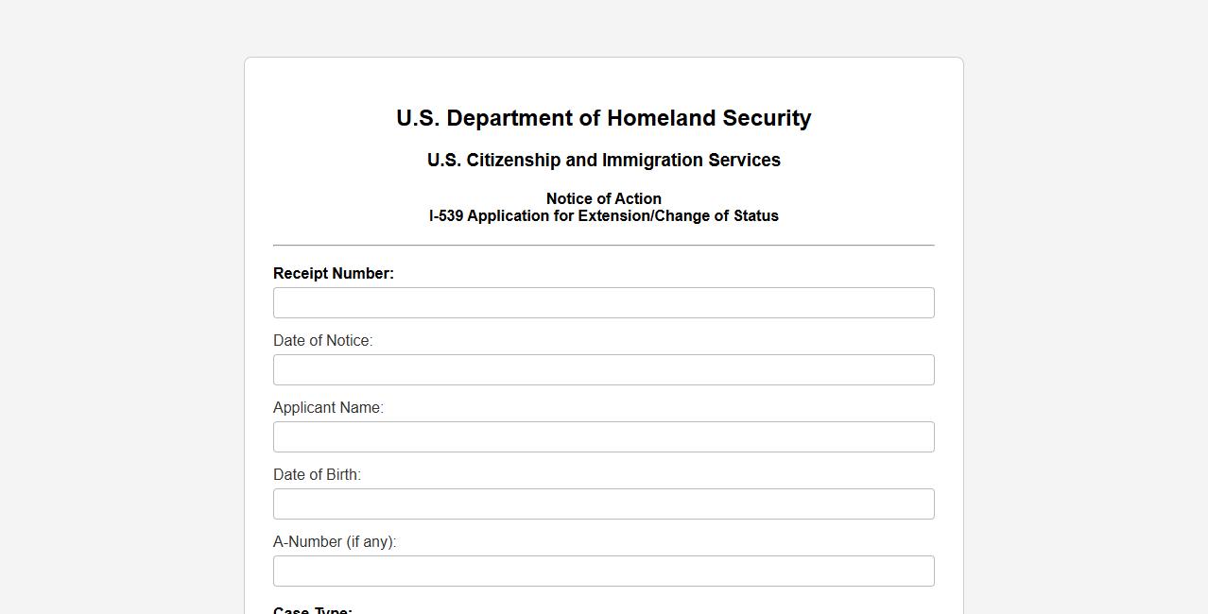Image resolution: width=1208 pixels, height=614 pixels.
Task: Click the "Date of Notice:" label text
Action: (x=322, y=341)
